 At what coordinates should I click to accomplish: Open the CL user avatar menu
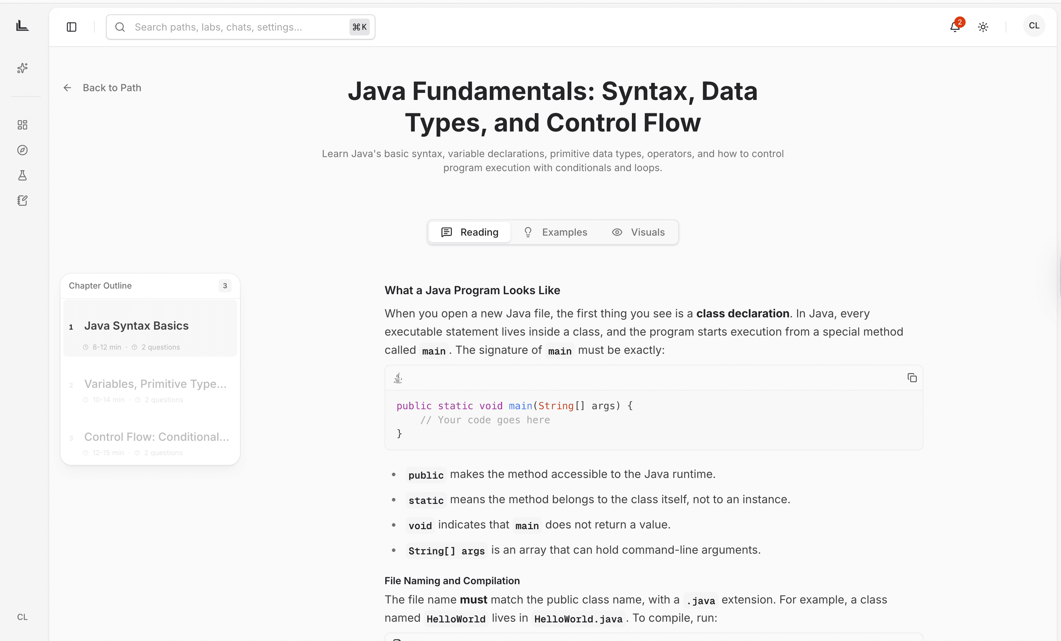coord(1033,26)
